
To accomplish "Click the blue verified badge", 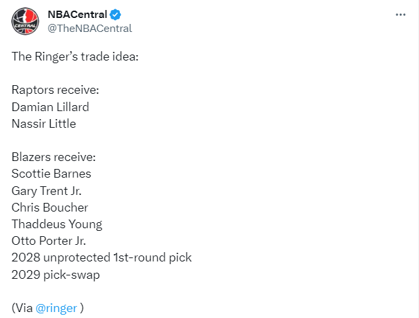I will [116, 15].
